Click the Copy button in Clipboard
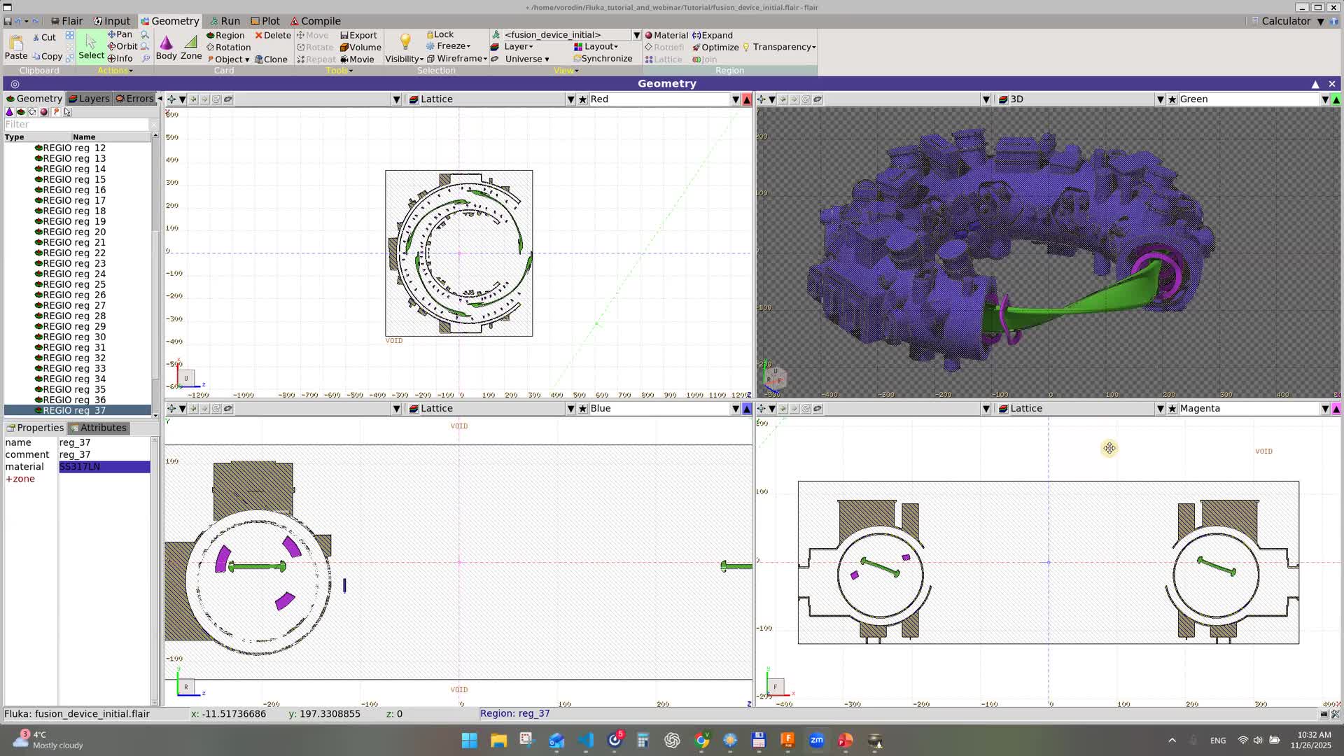Image resolution: width=1344 pixels, height=756 pixels. coord(47,56)
